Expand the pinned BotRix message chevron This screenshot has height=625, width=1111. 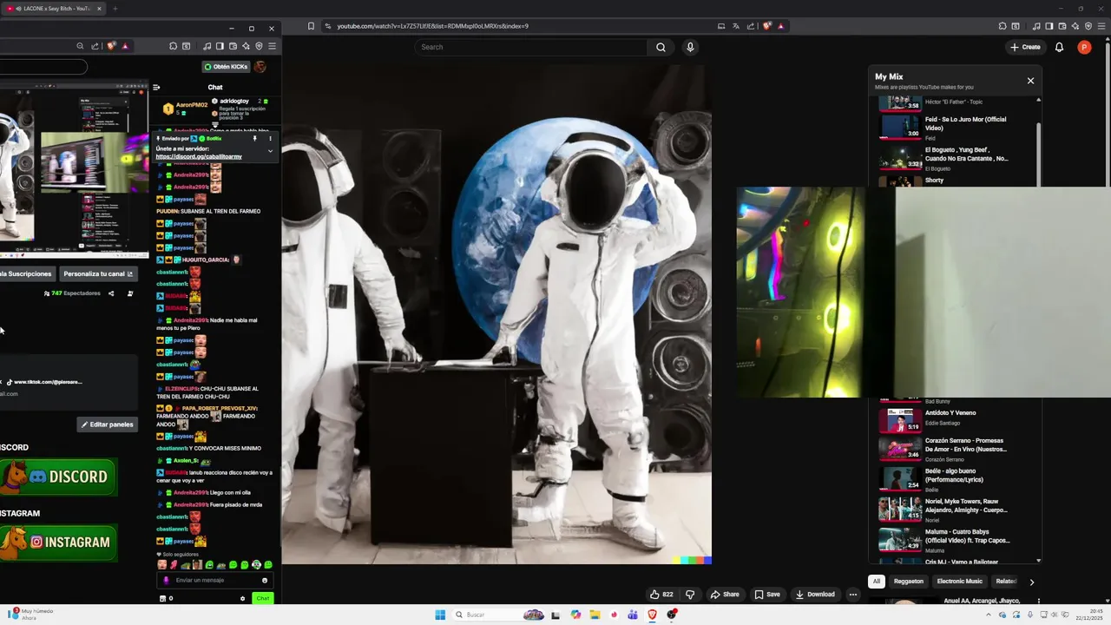point(270,151)
